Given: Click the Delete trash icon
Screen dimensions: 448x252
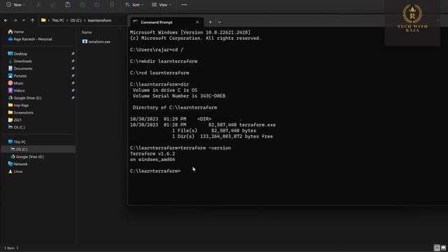Looking at the screenshot, I should [112, 5].
